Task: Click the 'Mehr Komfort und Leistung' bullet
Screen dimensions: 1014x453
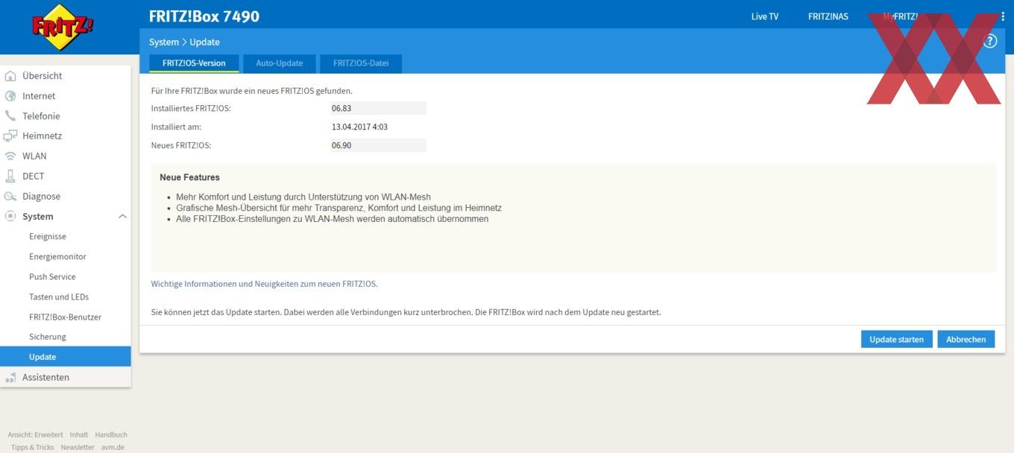Action: (x=303, y=197)
